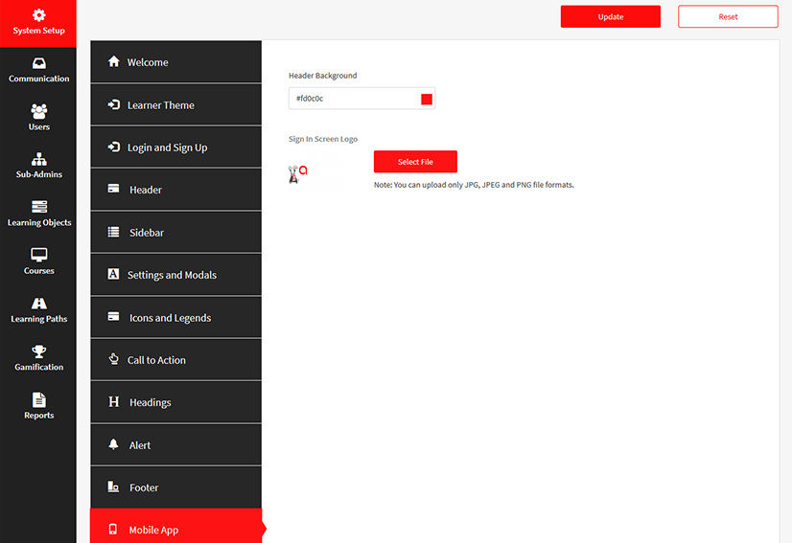Select the Sidebar settings tab

(176, 232)
